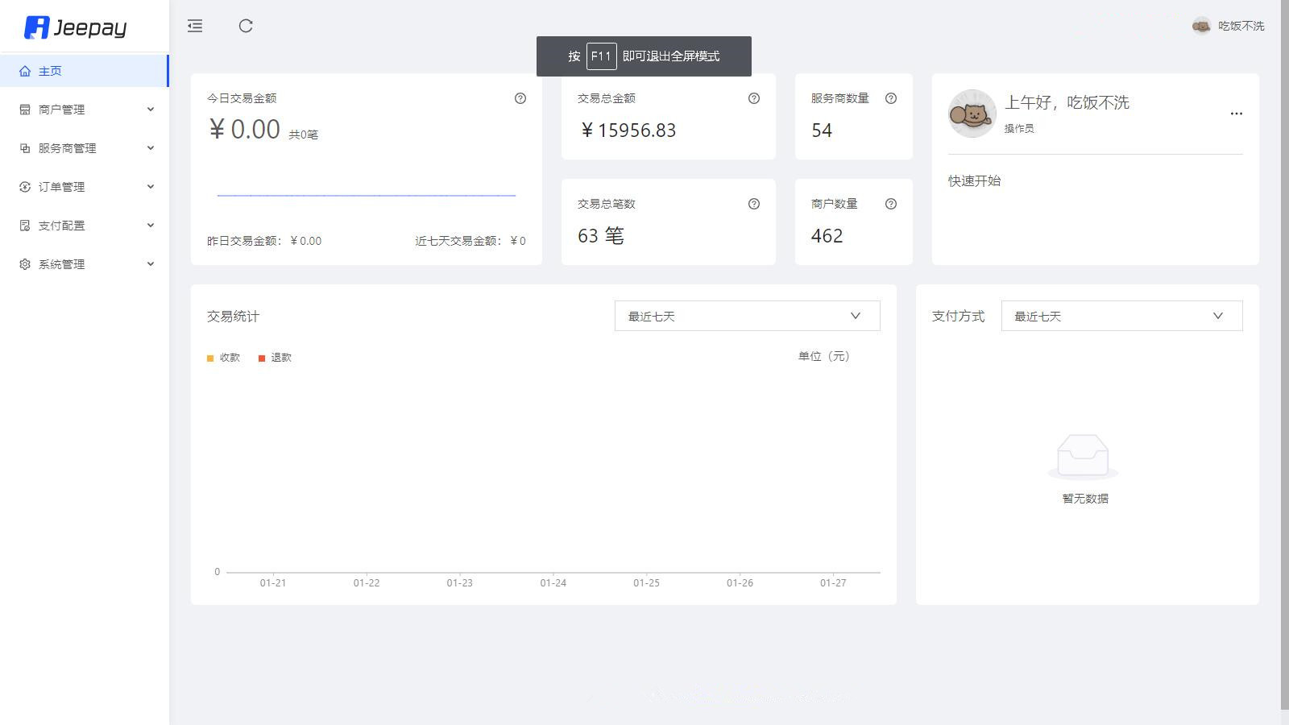Open 系统管理 menu
1289x725 pixels.
pos(85,264)
